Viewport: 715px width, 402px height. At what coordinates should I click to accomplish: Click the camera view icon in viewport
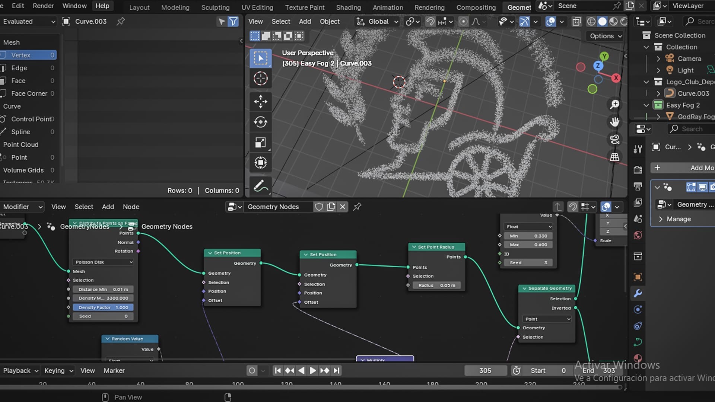tap(614, 139)
